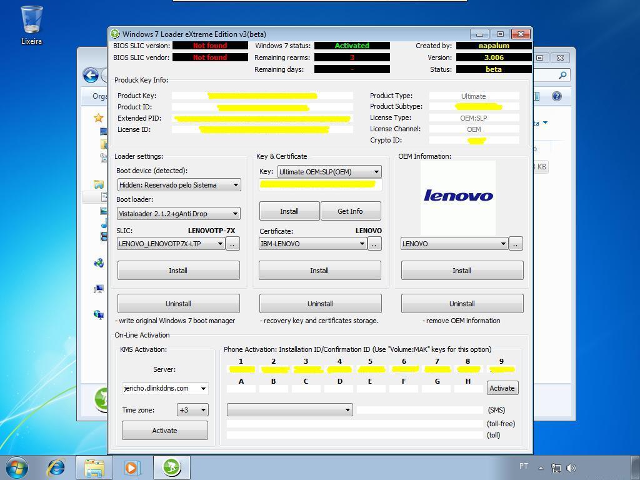Click Confirmation ID field H
This screenshot has width=640, height=480.
[x=469, y=389]
